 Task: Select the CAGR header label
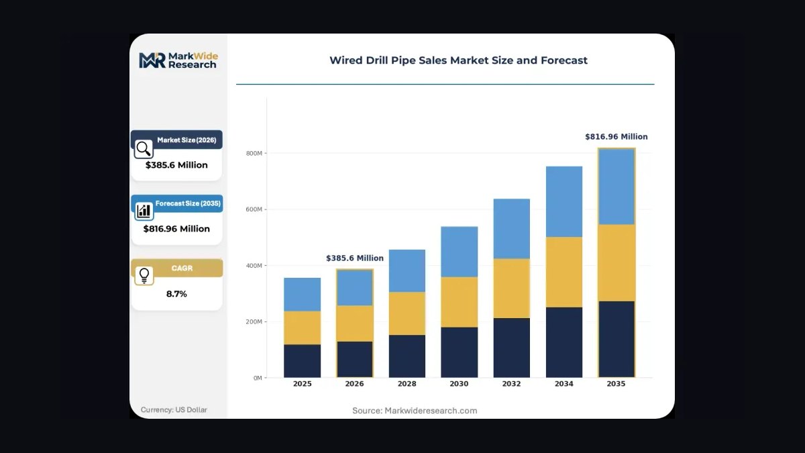pyautogui.click(x=182, y=268)
